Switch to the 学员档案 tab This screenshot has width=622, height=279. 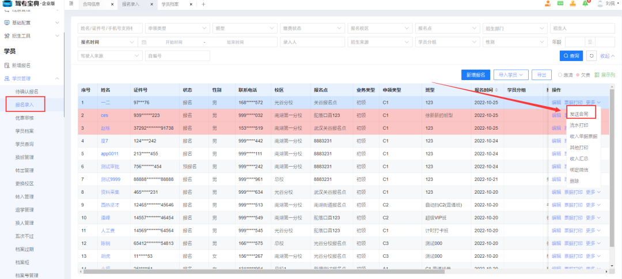pos(170,5)
